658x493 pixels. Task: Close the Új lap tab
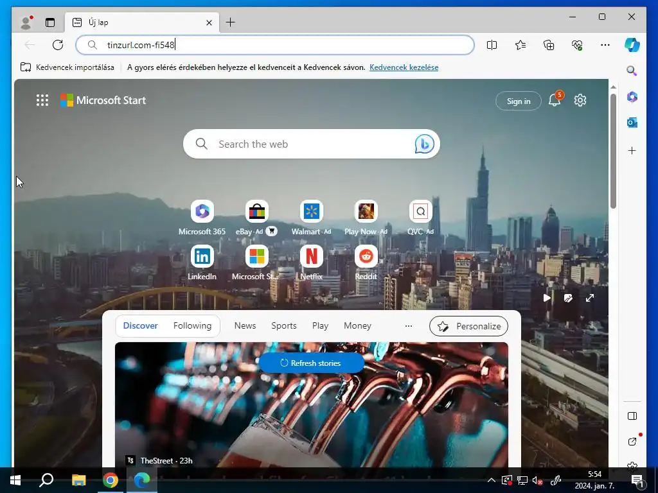[209, 22]
